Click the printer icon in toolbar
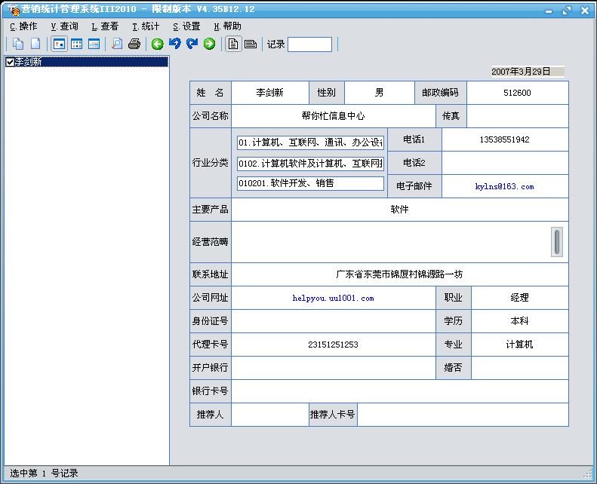 [134, 44]
